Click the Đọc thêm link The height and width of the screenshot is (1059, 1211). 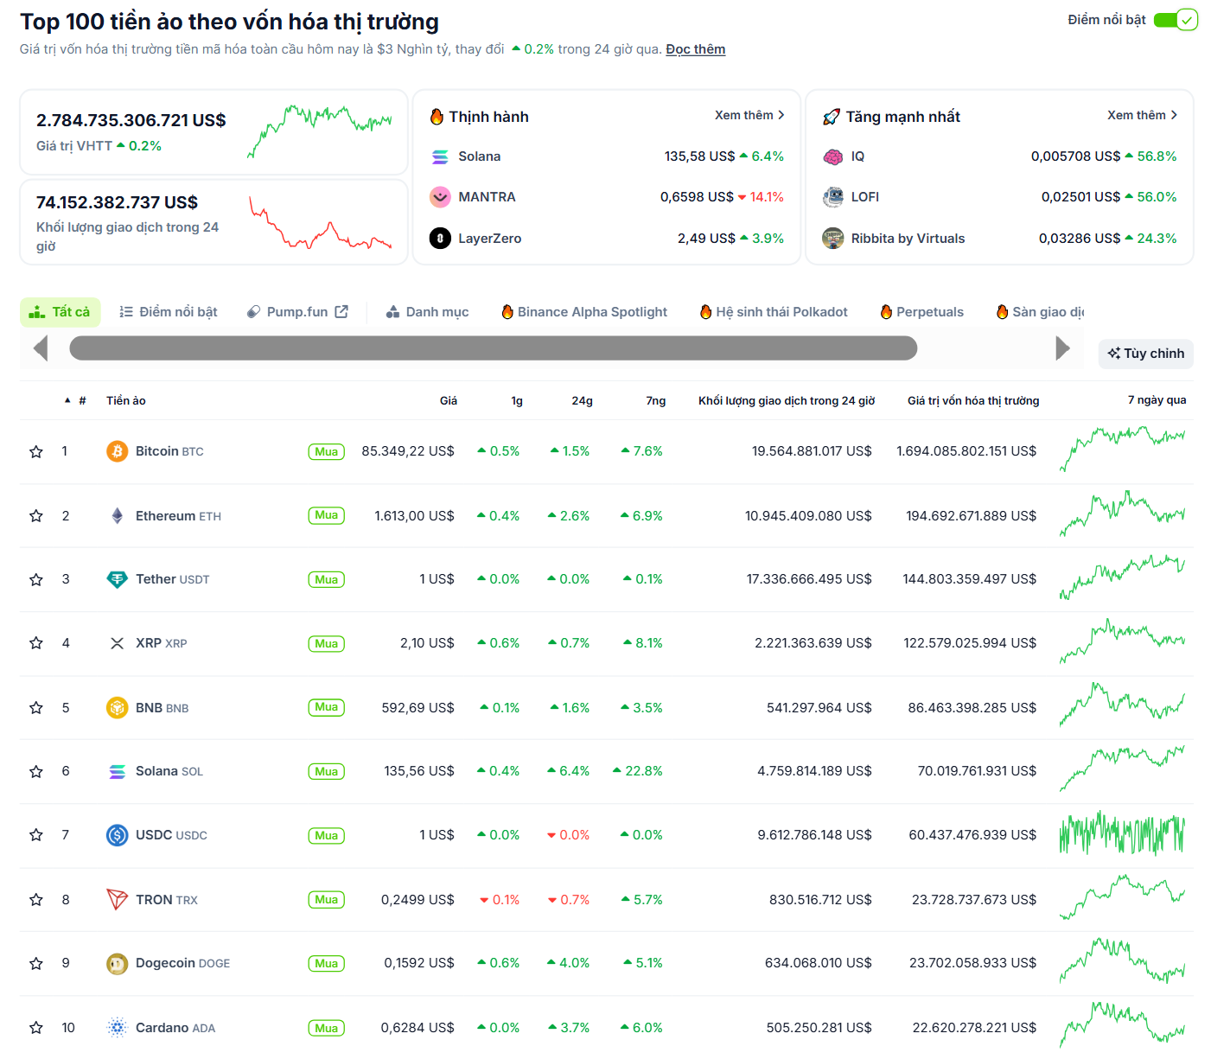pyautogui.click(x=696, y=49)
